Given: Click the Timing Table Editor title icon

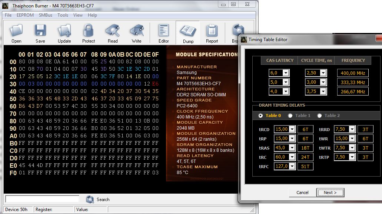Looking at the screenshot, I should [x=244, y=40].
